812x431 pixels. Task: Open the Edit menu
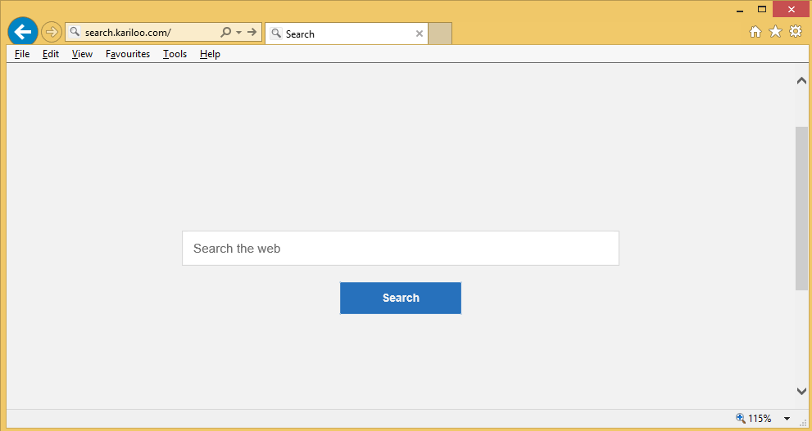point(51,54)
